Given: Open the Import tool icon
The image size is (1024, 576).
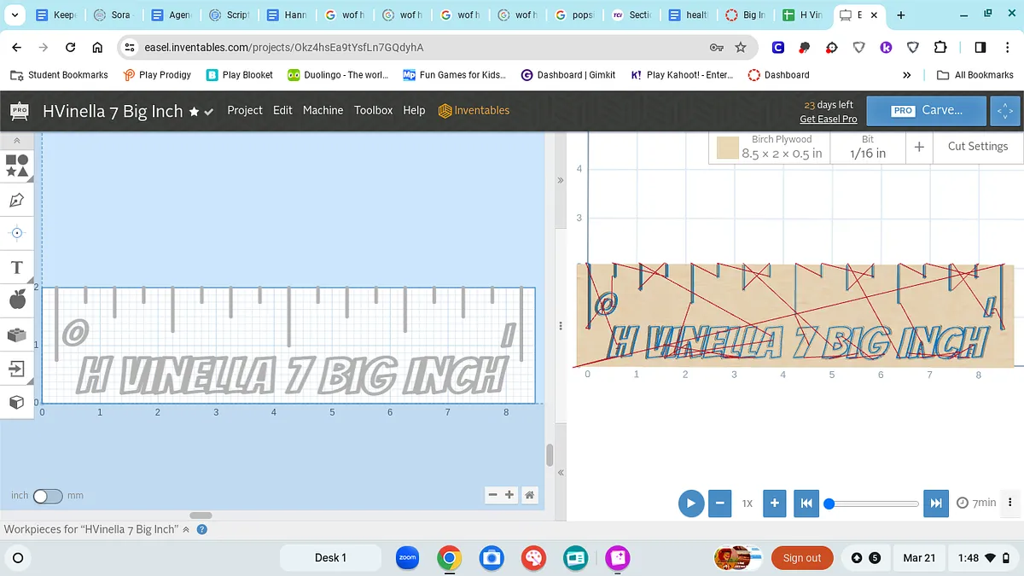Looking at the screenshot, I should coord(16,368).
